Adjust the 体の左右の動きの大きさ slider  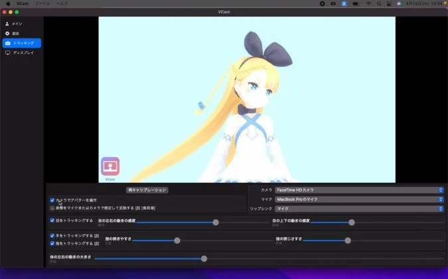click(x=204, y=258)
